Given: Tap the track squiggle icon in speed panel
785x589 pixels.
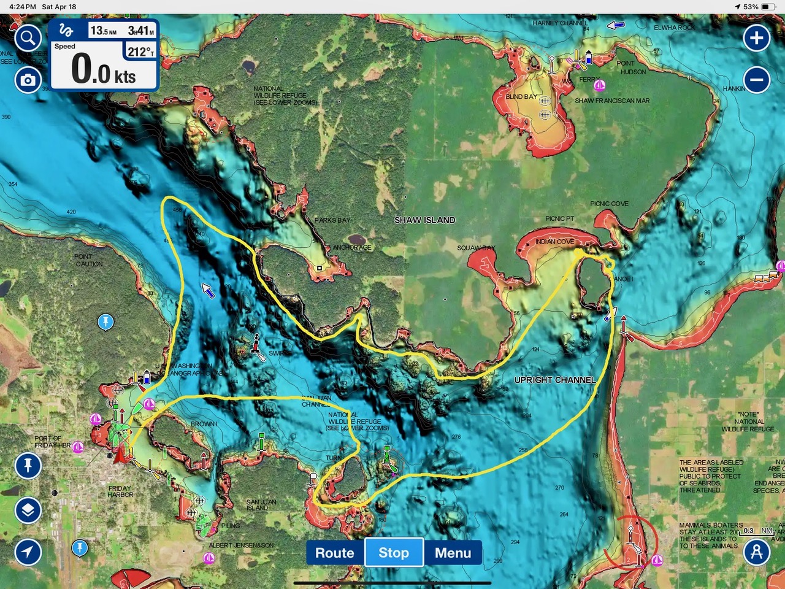Looking at the screenshot, I should click(x=66, y=31).
